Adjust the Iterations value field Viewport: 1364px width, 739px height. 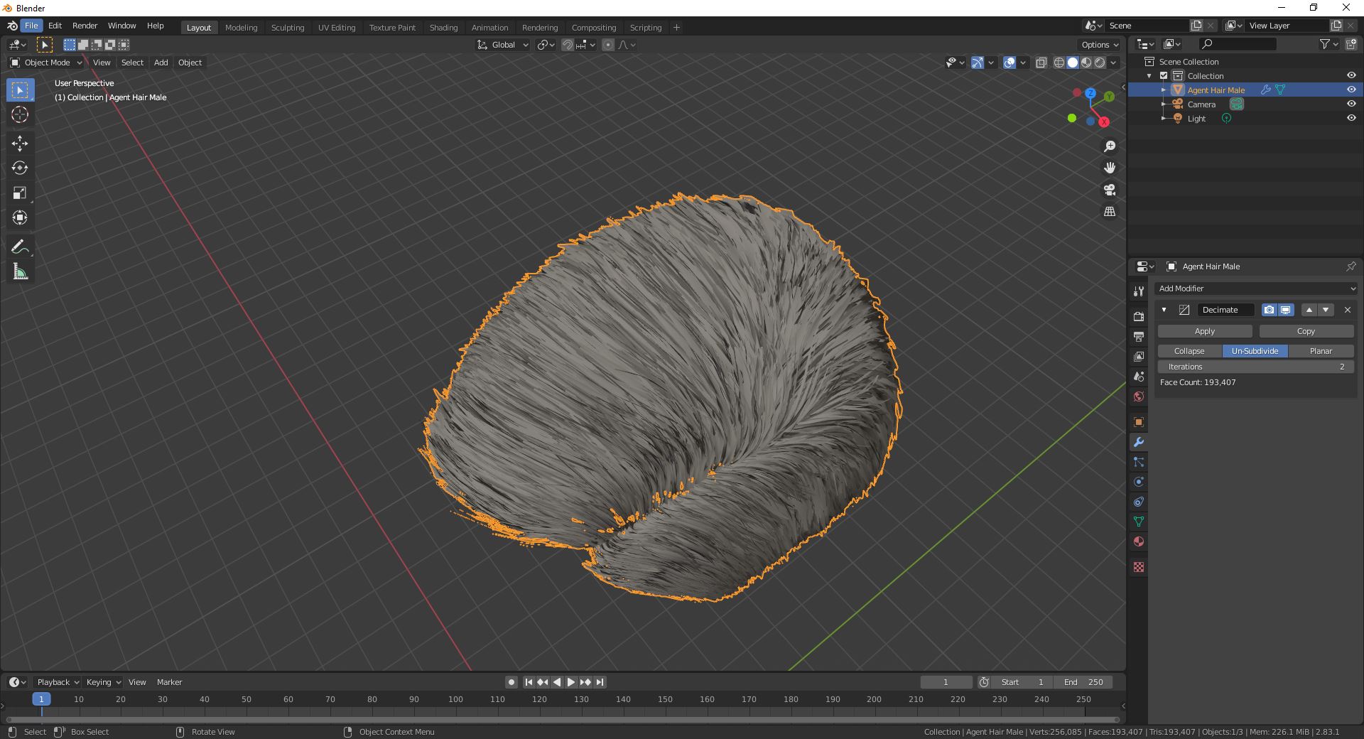1255,367
